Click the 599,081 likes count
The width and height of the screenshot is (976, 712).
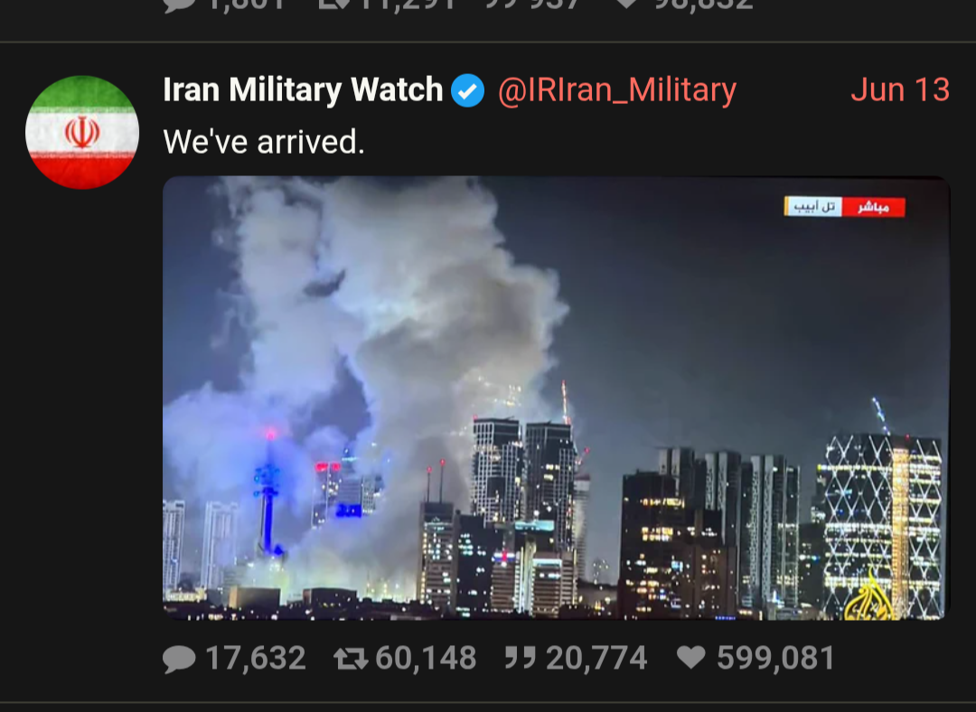pos(775,659)
